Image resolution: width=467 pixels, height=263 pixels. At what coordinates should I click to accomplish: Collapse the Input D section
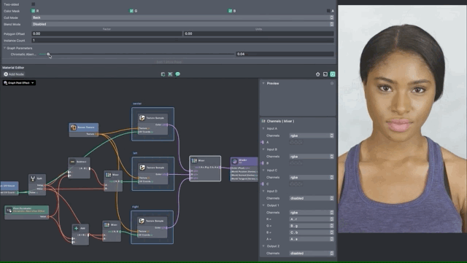263,191
